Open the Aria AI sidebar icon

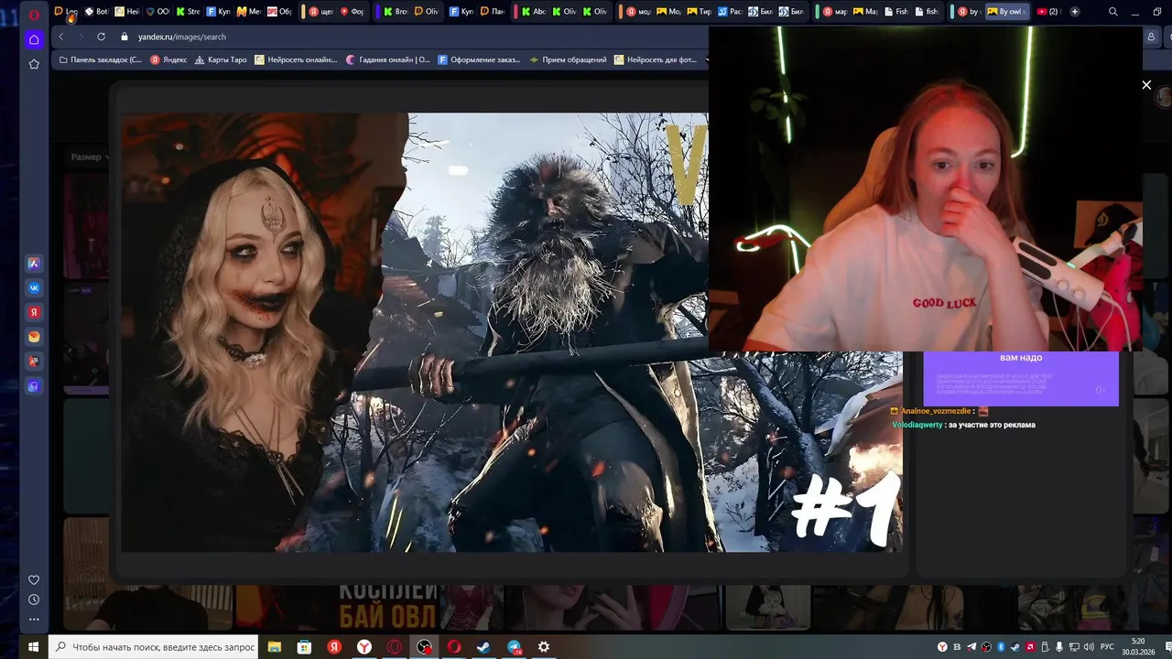(x=34, y=264)
